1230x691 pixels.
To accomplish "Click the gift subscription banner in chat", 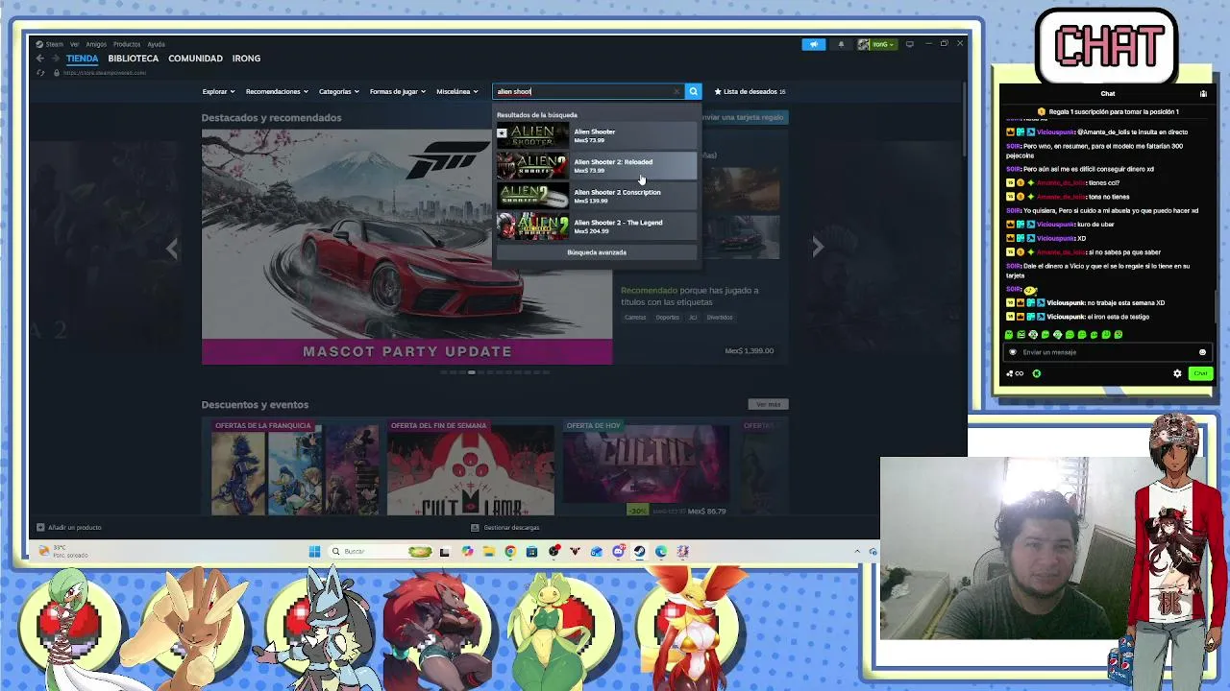I will pyautogui.click(x=1107, y=111).
